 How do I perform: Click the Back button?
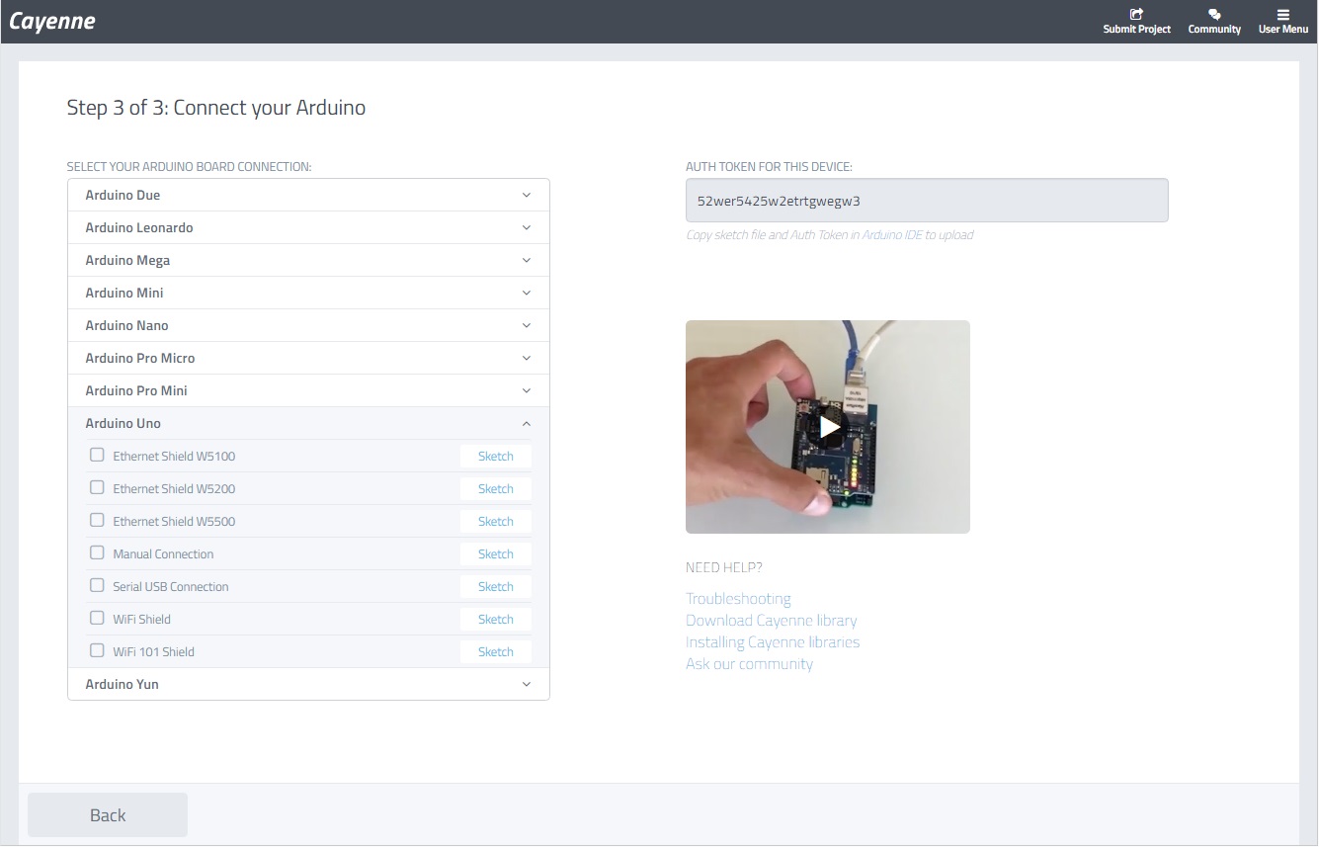108,814
